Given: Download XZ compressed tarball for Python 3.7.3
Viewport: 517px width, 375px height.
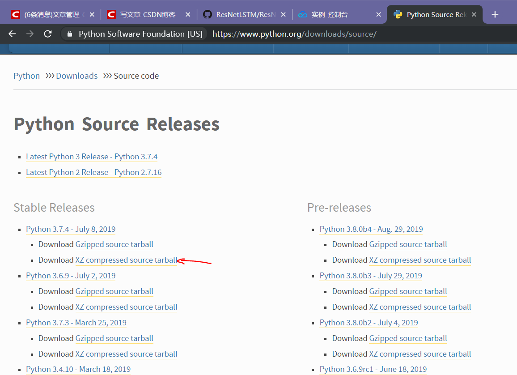Looking at the screenshot, I should [x=126, y=354].
